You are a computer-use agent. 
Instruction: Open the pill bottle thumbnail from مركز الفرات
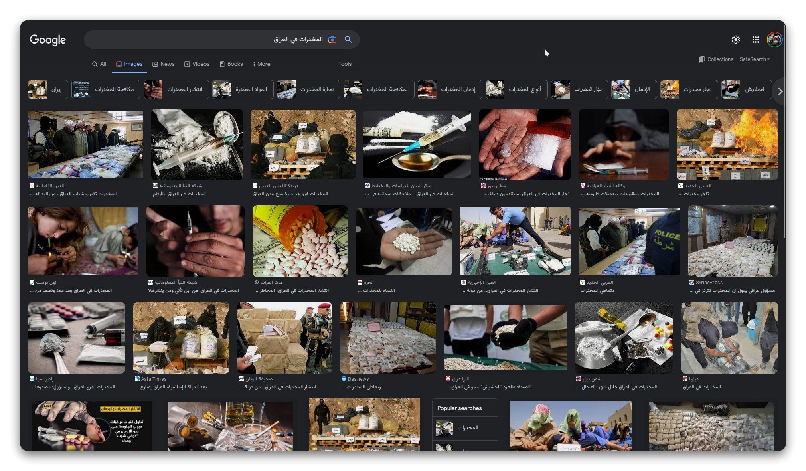tap(300, 241)
